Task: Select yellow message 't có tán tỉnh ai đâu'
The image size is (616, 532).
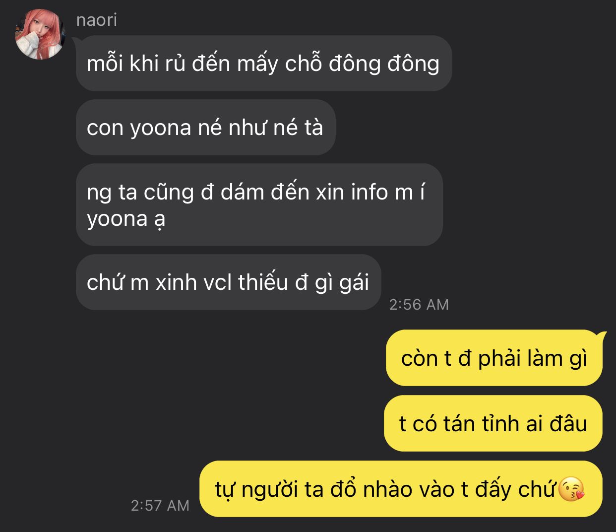Action: tap(493, 423)
